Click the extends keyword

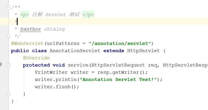click(x=114, y=51)
